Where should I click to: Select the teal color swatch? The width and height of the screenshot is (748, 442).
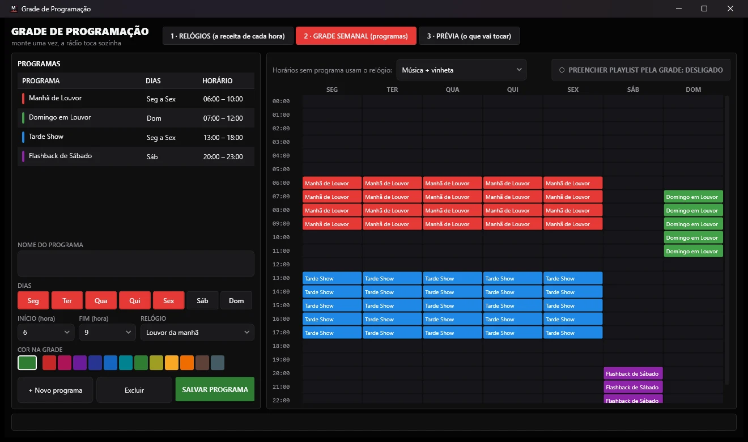(126, 363)
